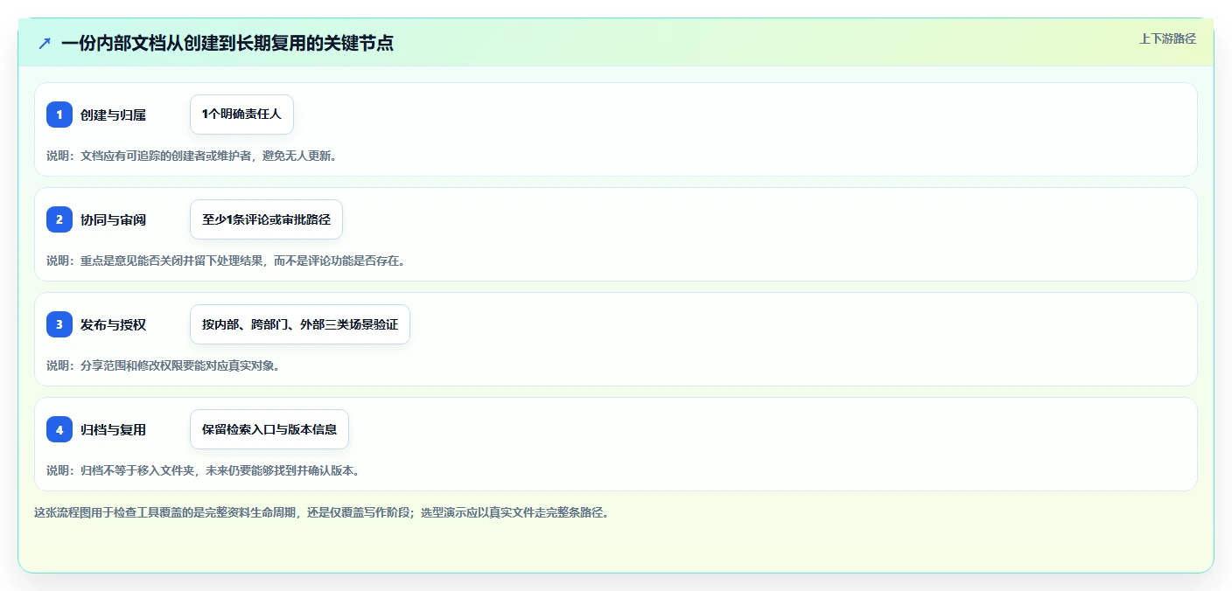1232x591 pixels.
Task: Select the 归档与复用 step heading
Action: (x=113, y=429)
